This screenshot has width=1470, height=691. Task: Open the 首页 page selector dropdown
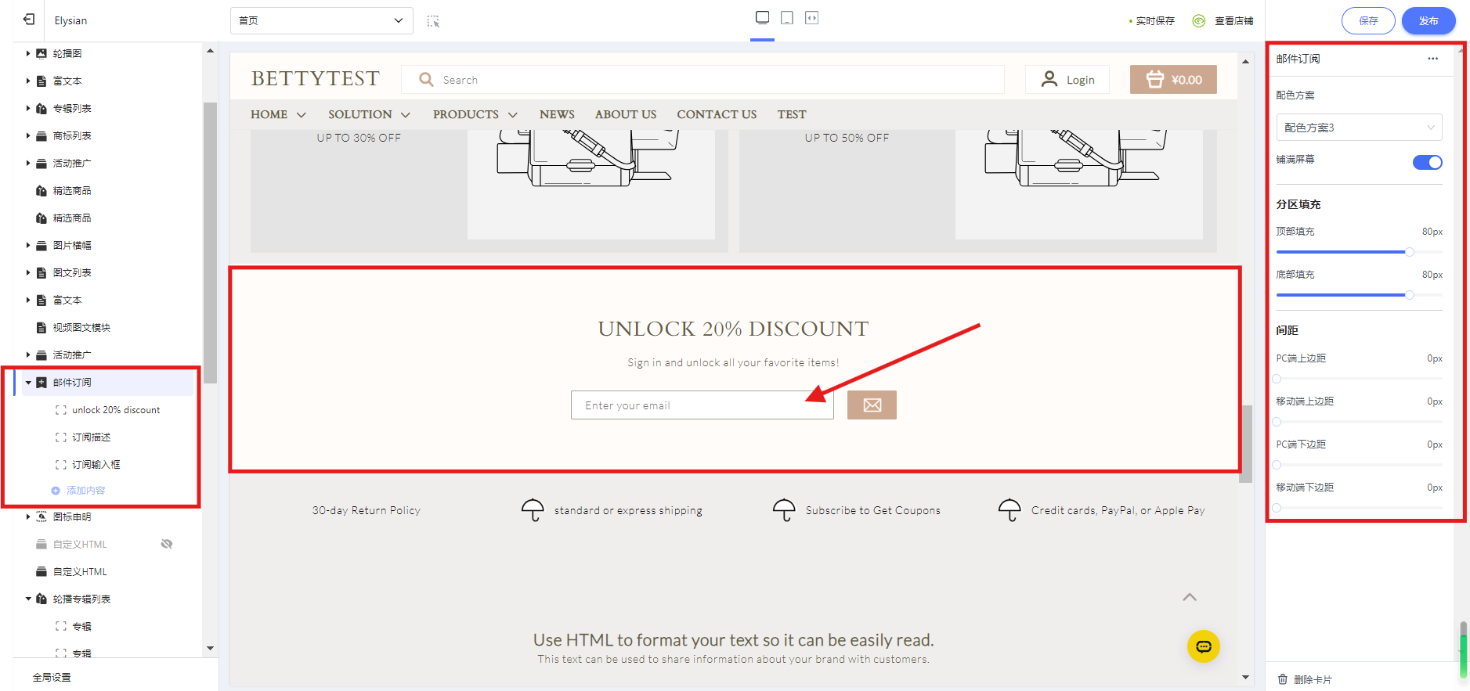(321, 20)
